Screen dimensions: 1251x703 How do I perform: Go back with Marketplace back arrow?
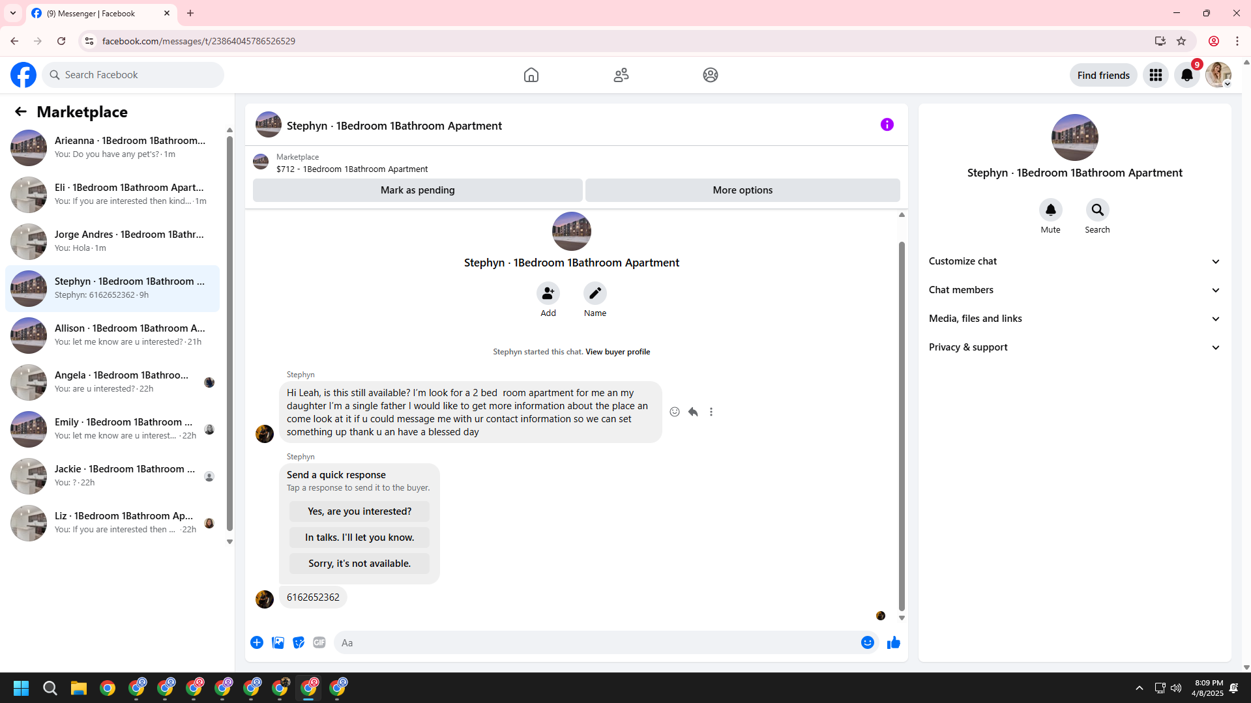point(21,112)
